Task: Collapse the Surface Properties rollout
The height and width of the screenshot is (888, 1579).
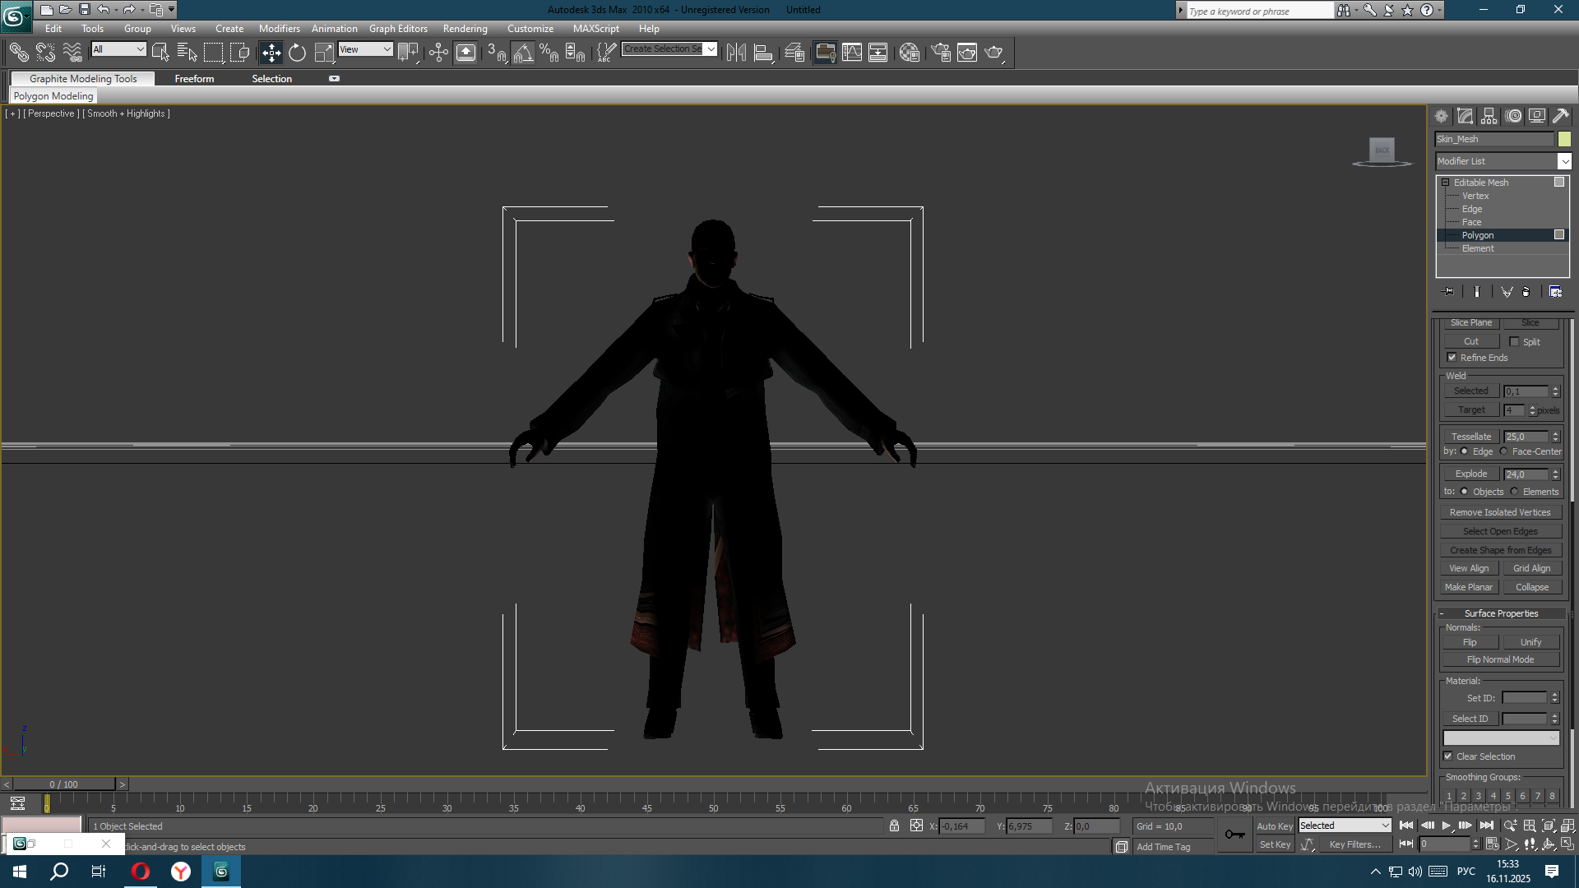Action: [x=1442, y=613]
